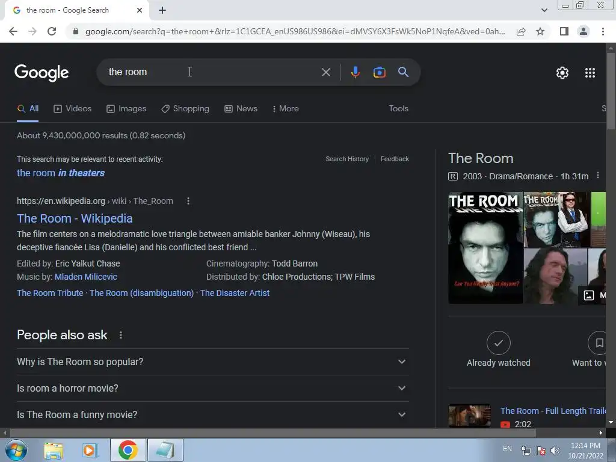
Task: Click the scroll down arrow
Action: pos(611,422)
